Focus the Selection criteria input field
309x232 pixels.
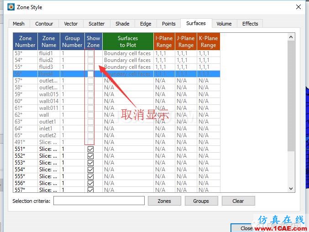pyautogui.click(x=99, y=201)
